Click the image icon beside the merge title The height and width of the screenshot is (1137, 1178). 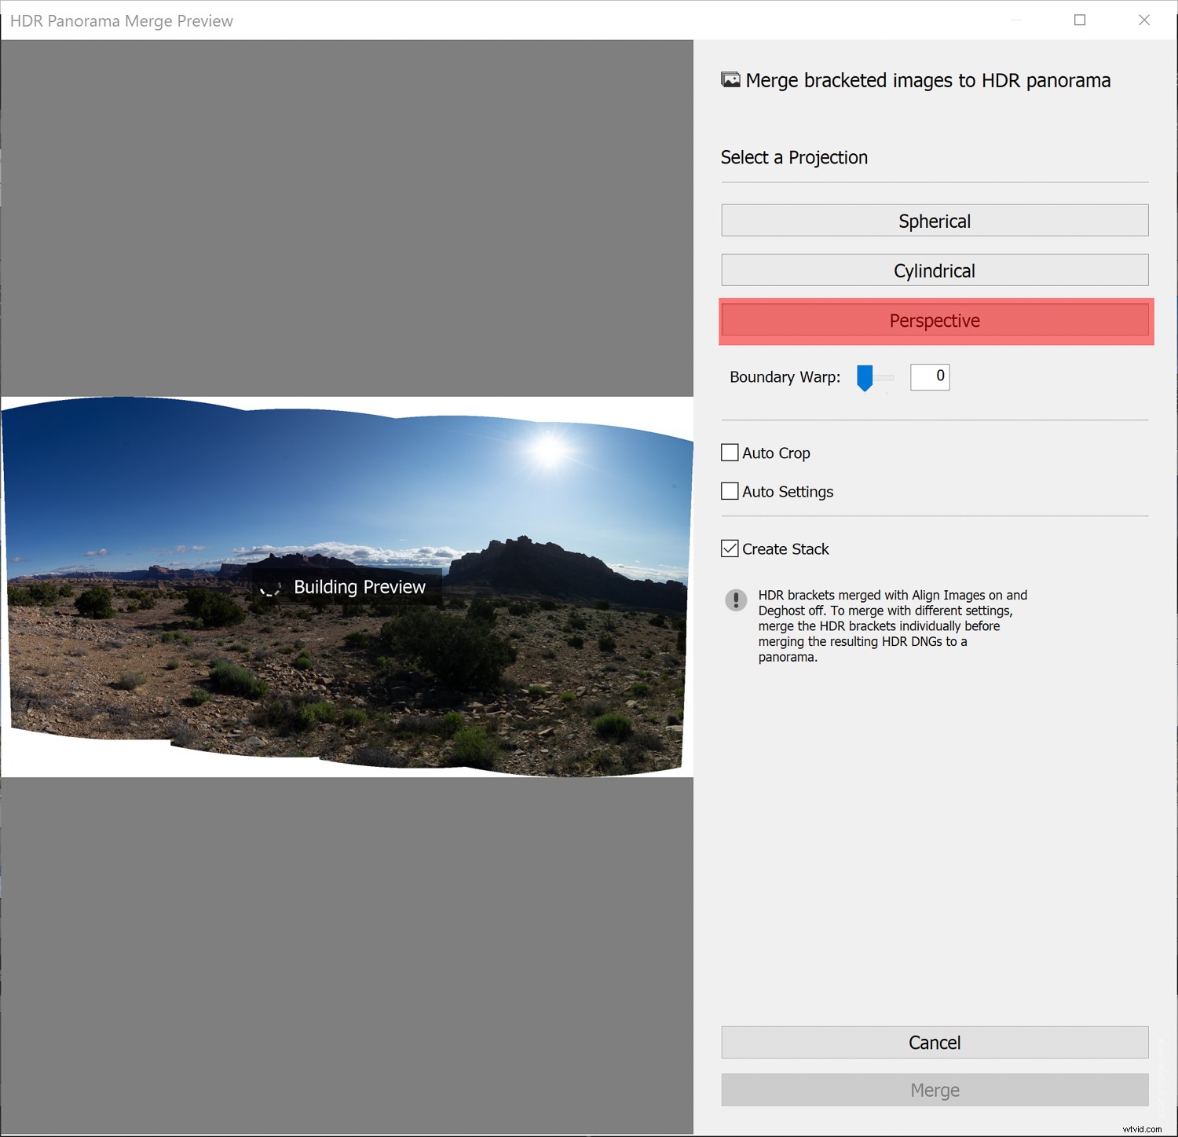tap(731, 79)
